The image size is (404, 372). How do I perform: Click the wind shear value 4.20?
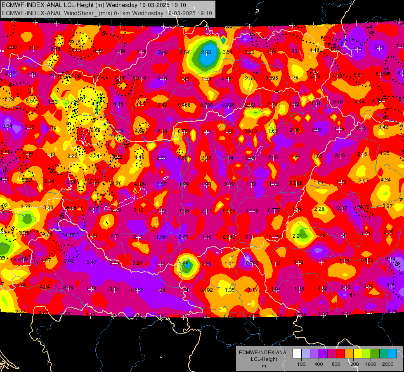pos(116,183)
